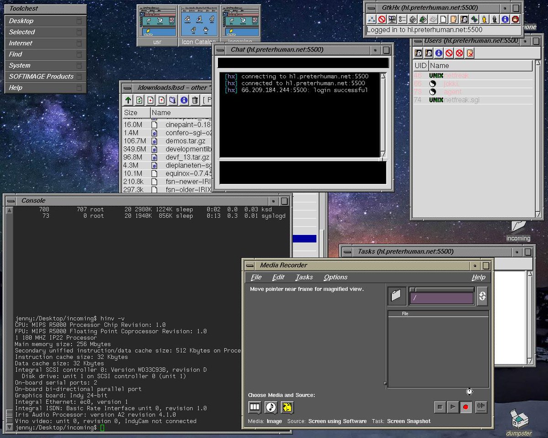Select the Image media type filmstrip button

255,407
